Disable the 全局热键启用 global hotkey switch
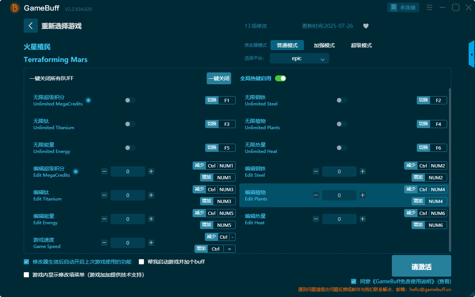 281,78
